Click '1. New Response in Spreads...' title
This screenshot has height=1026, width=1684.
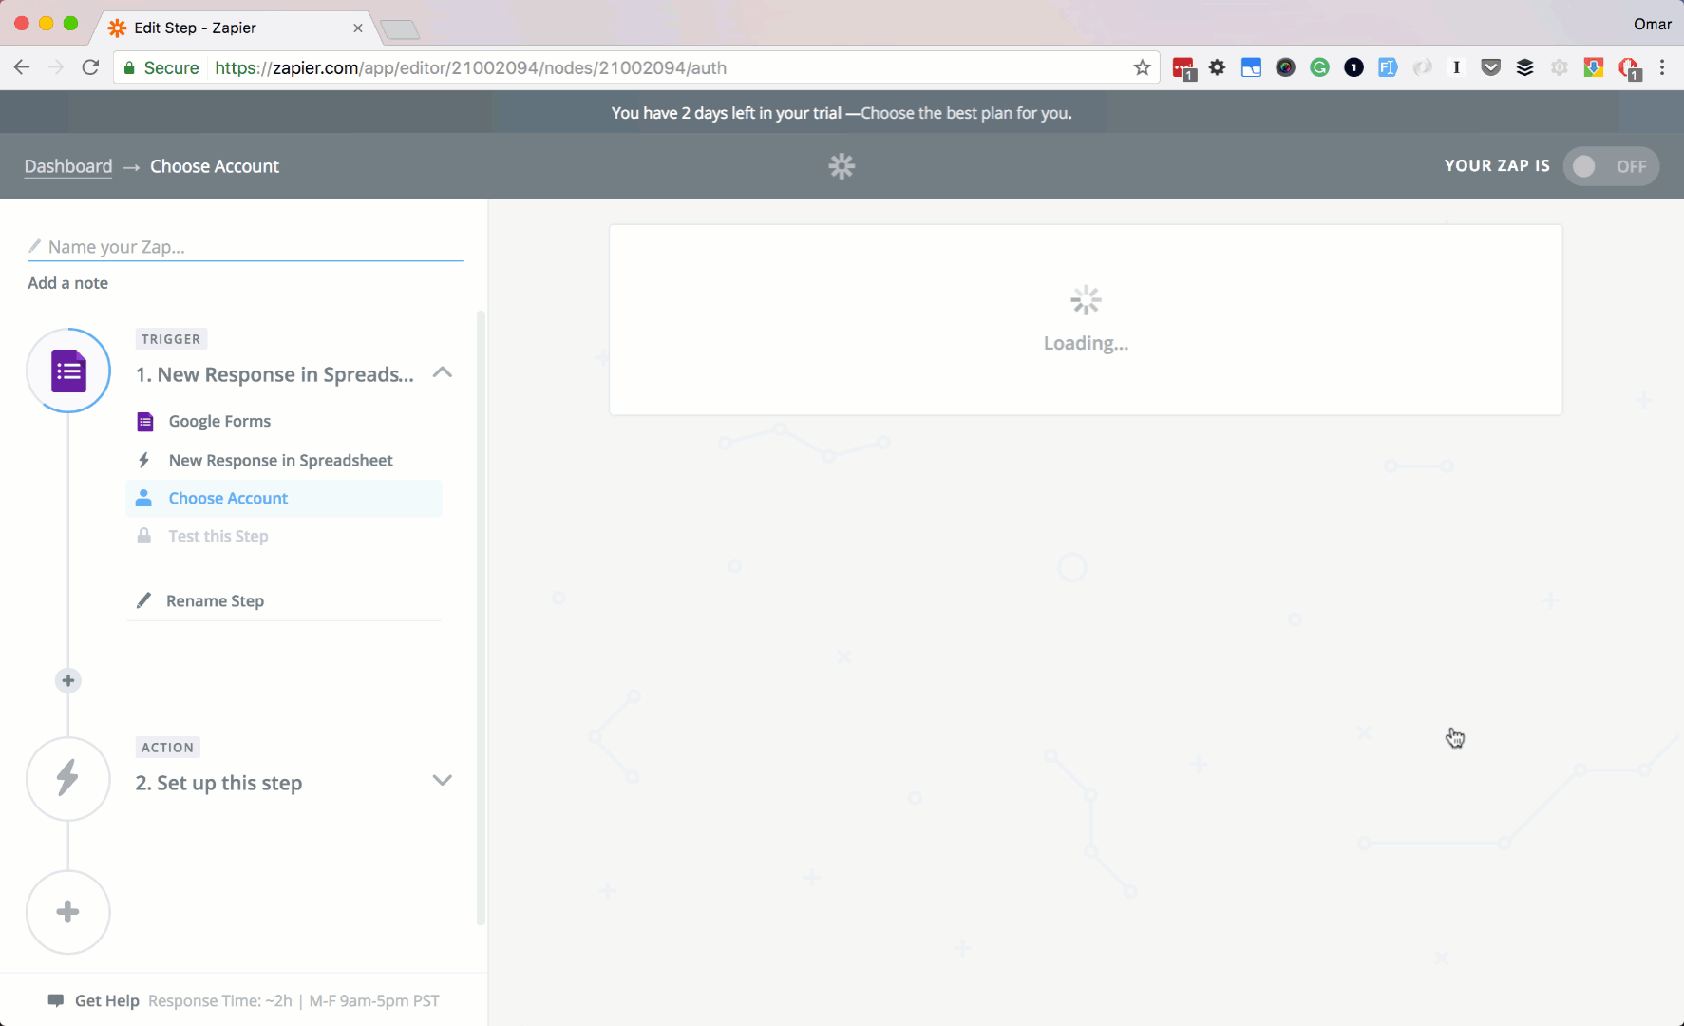pyautogui.click(x=274, y=374)
